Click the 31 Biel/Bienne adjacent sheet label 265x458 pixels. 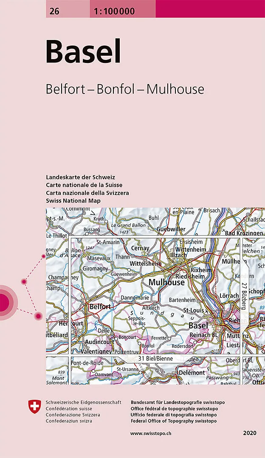click(152, 359)
